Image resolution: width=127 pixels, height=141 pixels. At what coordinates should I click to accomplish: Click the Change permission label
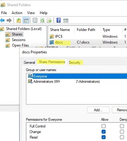click(x=35, y=132)
